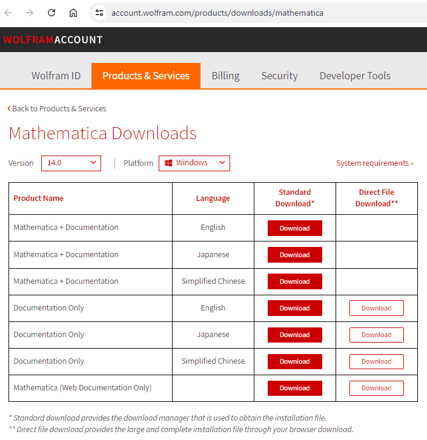Standard Download for Documentation Only Japanese
The width and height of the screenshot is (427, 440).
(x=295, y=335)
